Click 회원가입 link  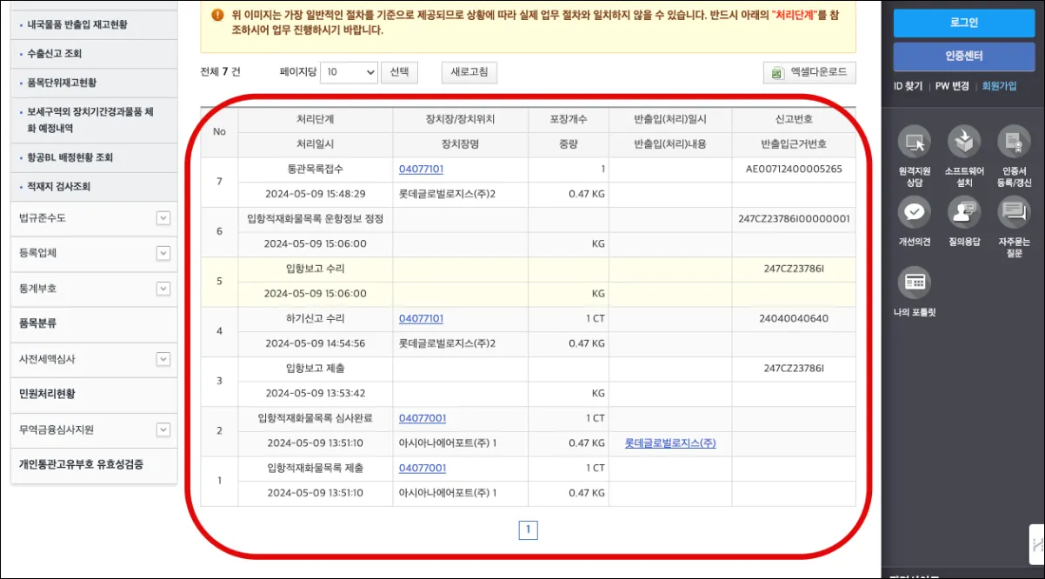999,86
